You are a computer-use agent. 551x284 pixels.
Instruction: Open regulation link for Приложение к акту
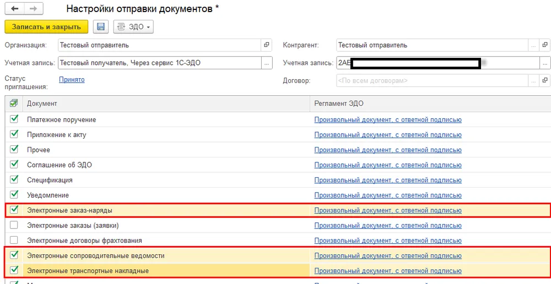[x=388, y=135]
